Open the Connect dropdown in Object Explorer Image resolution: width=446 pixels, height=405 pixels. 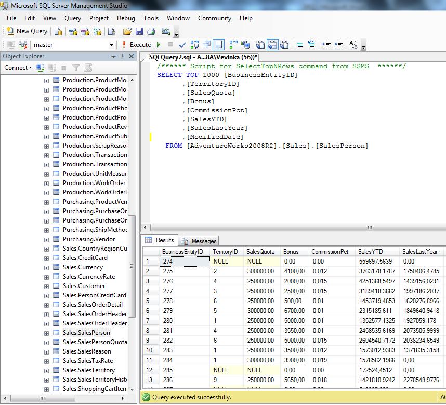point(18,68)
